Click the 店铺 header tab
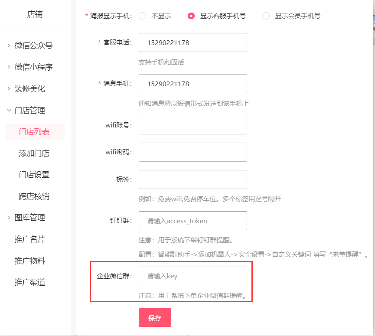 pos(35,14)
